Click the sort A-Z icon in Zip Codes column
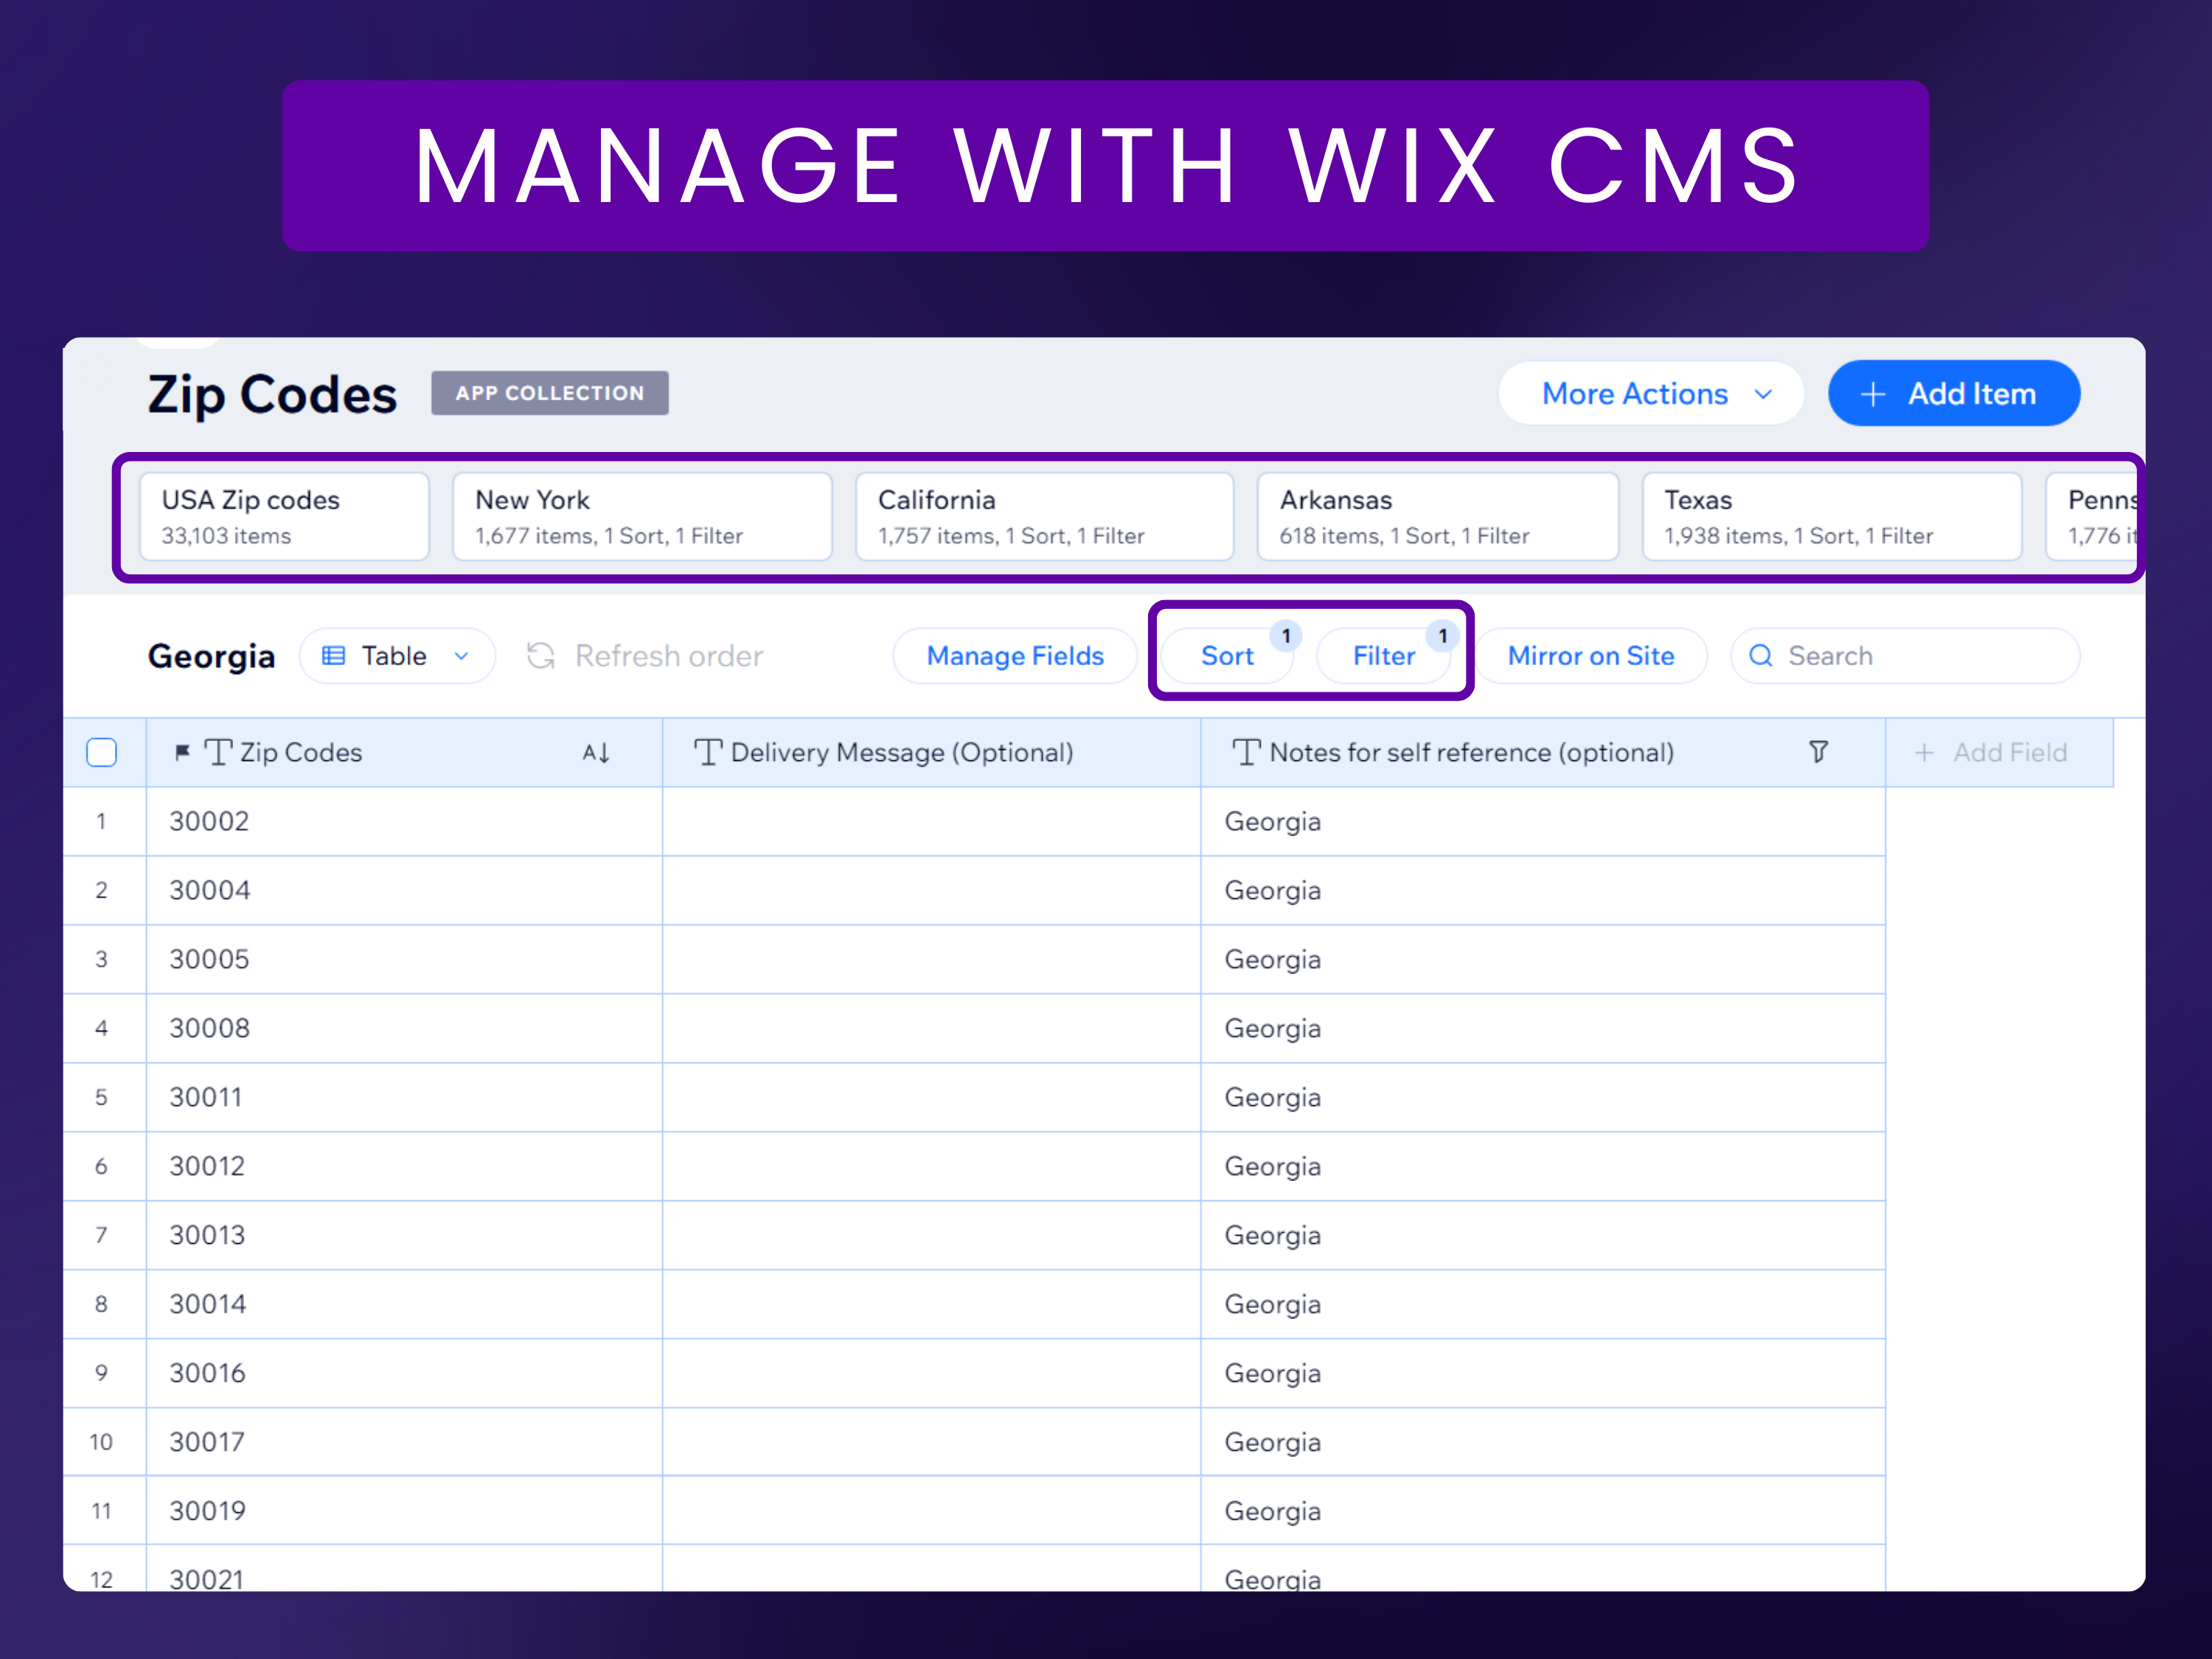This screenshot has height=1659, width=2212. point(596,753)
